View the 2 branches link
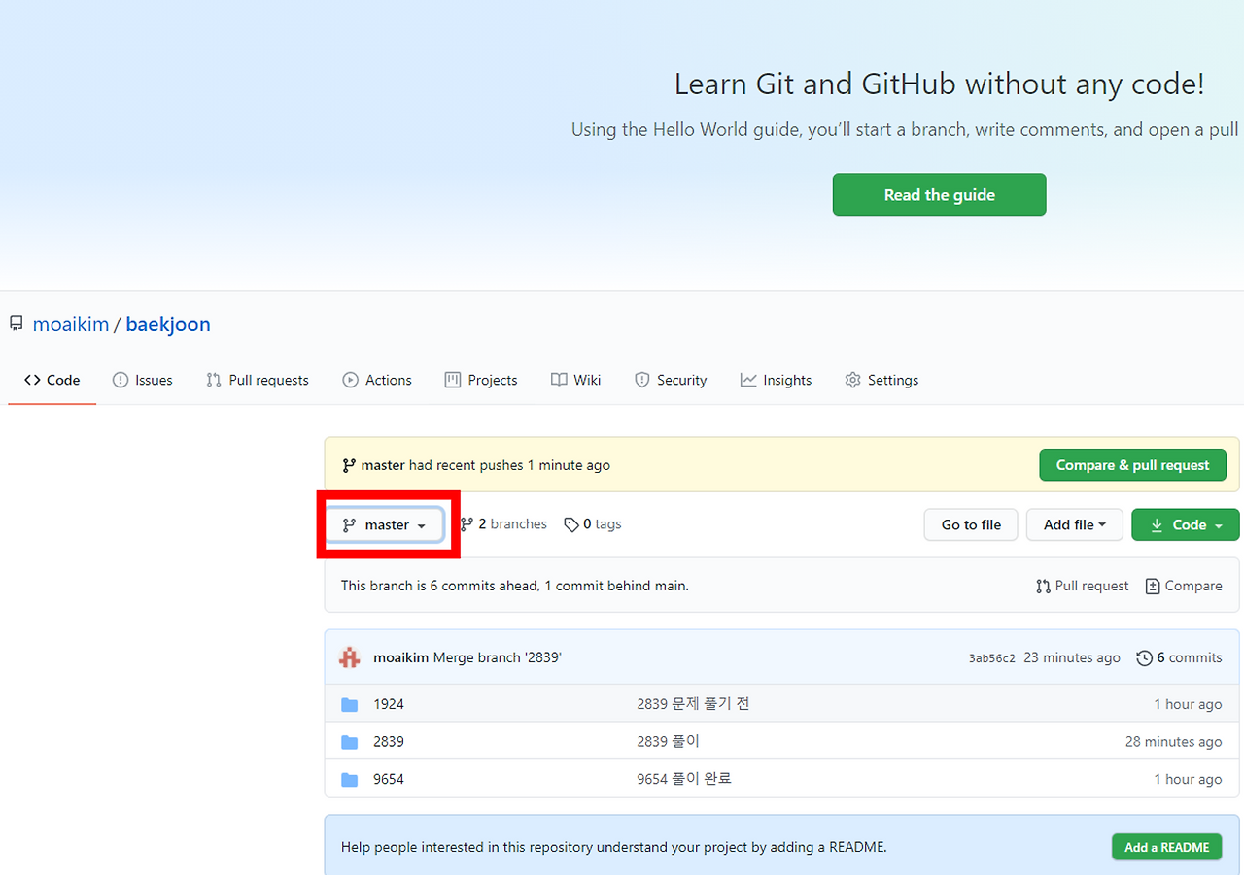 (x=503, y=524)
